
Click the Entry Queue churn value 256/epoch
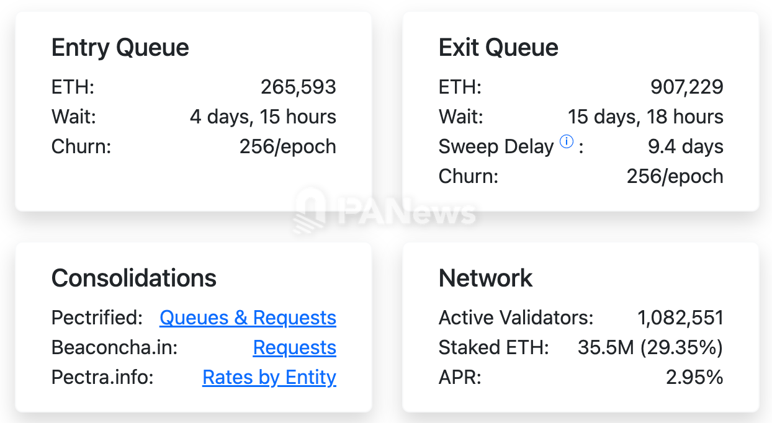pos(287,146)
